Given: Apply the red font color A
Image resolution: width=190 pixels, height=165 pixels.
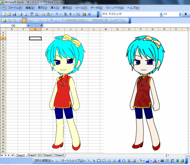Looking at the screenshot, I should tap(155, 161).
